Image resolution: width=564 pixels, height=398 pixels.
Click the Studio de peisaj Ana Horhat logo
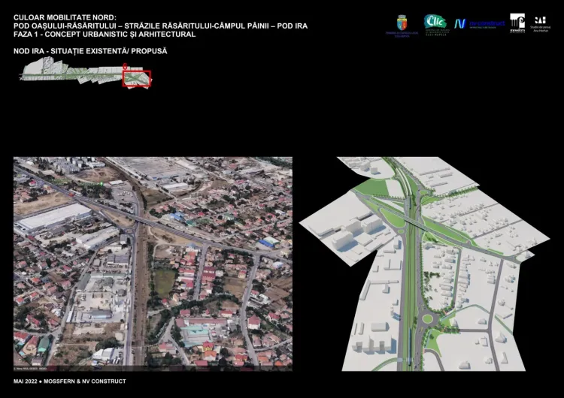pos(540,23)
